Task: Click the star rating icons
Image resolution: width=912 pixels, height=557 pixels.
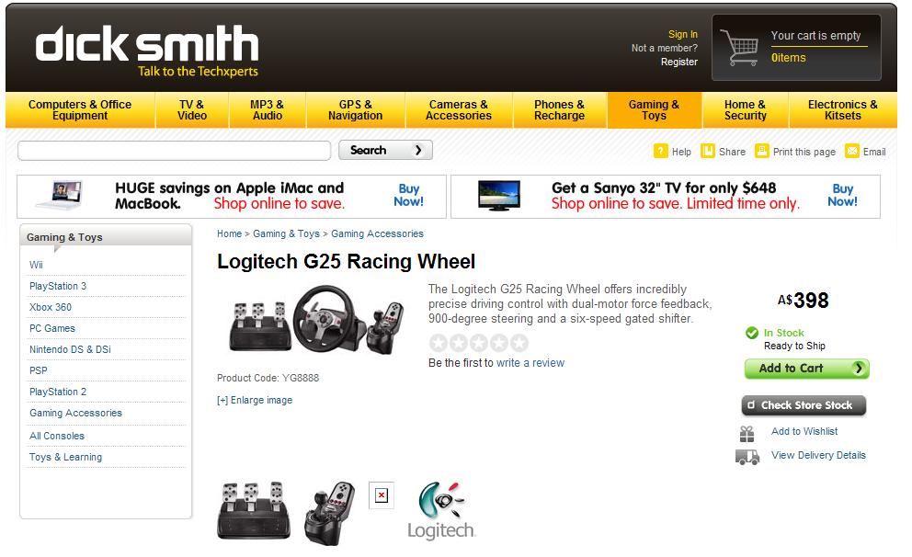Action: point(479,343)
